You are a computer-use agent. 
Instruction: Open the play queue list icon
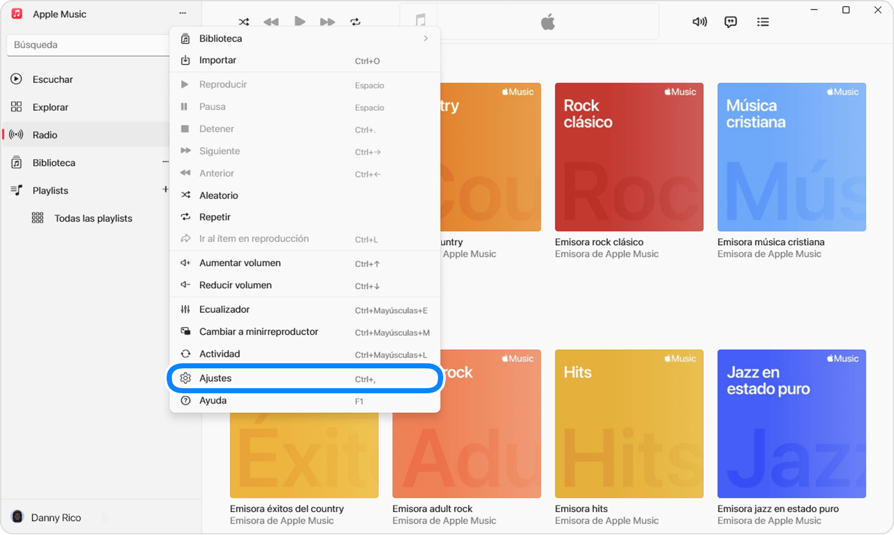point(762,22)
